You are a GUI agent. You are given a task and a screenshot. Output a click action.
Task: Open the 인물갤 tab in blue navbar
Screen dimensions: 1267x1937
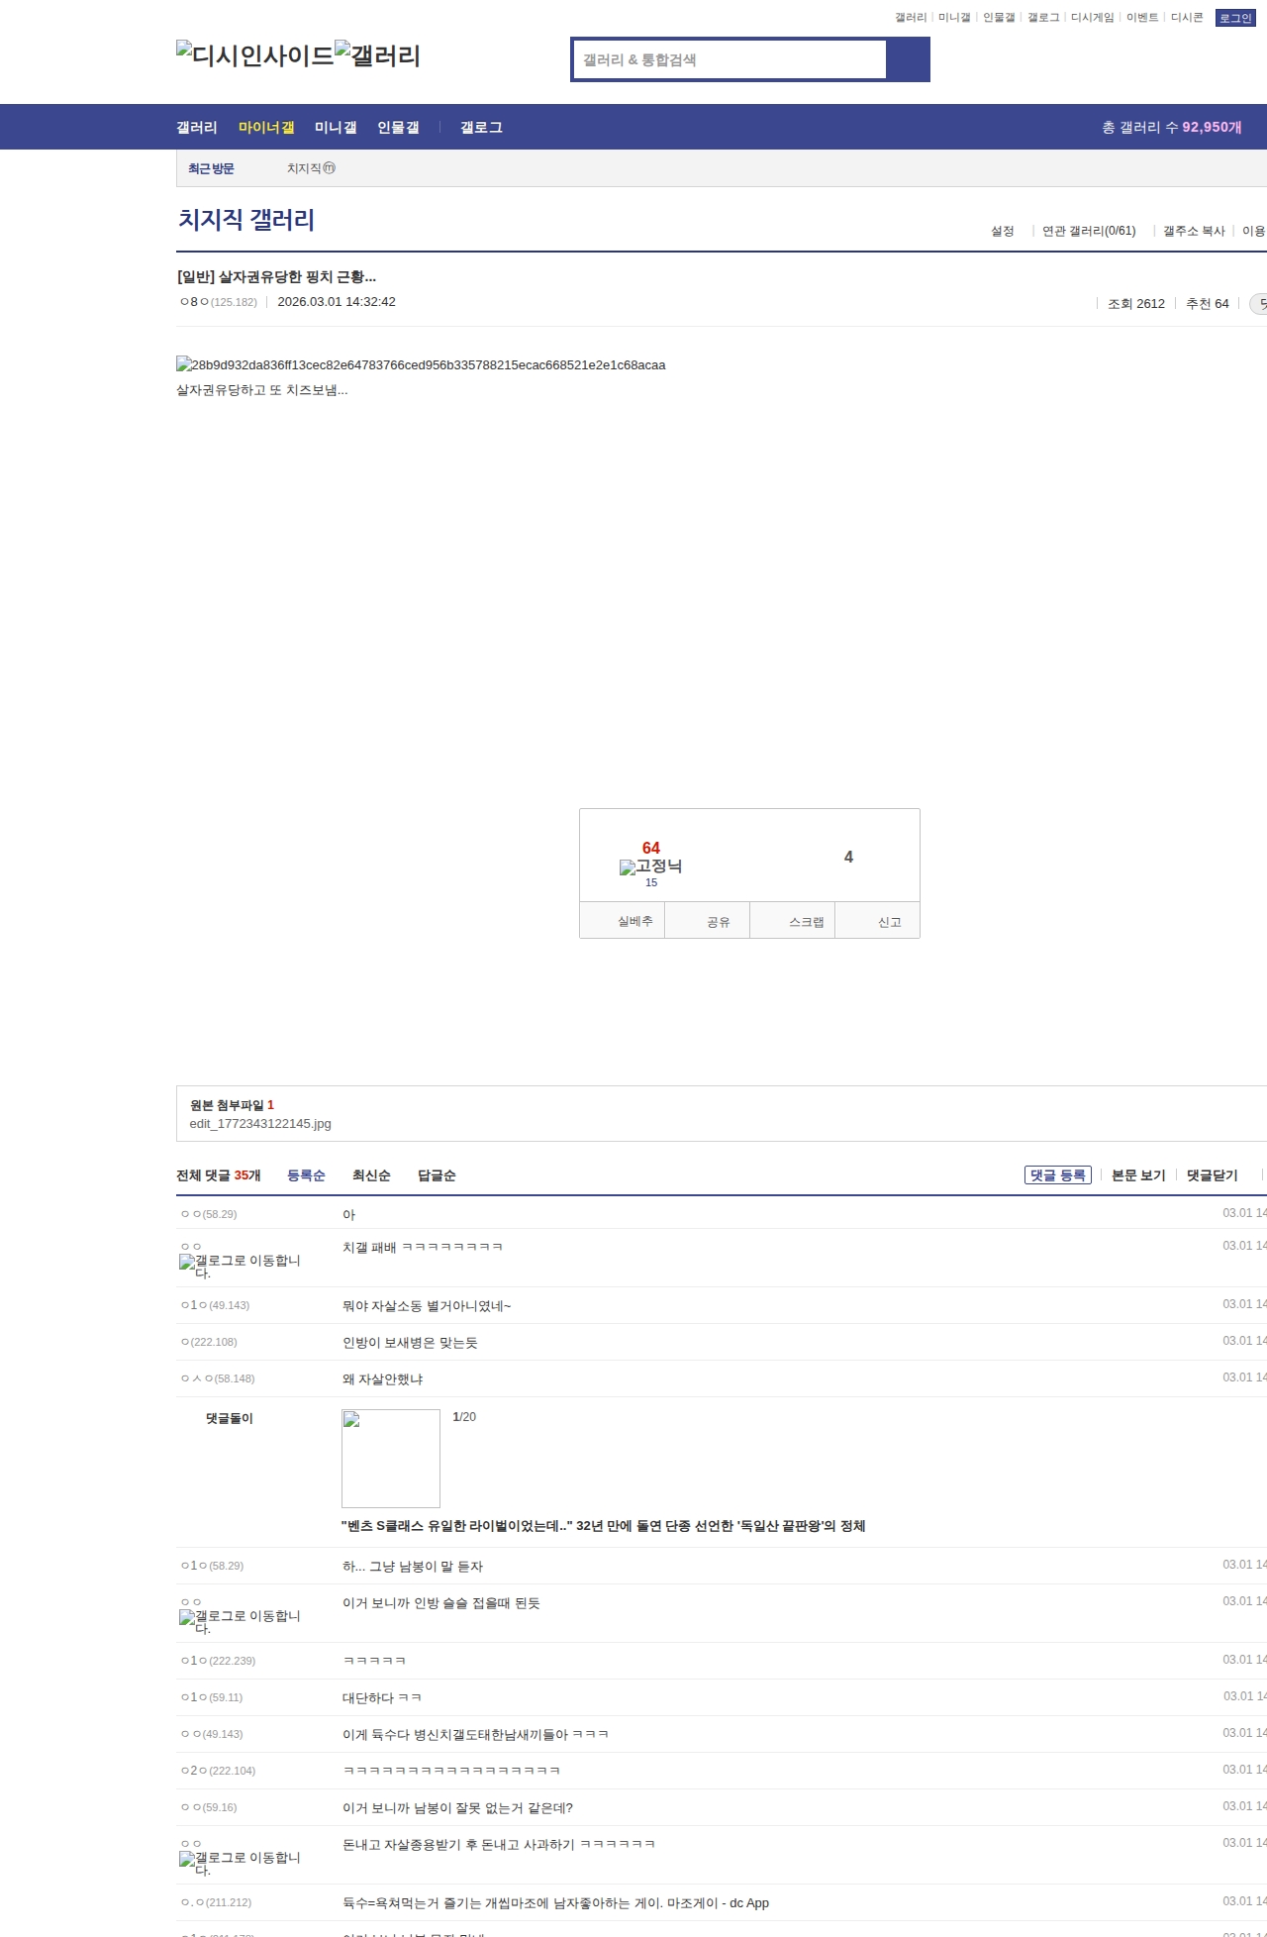coord(398,128)
